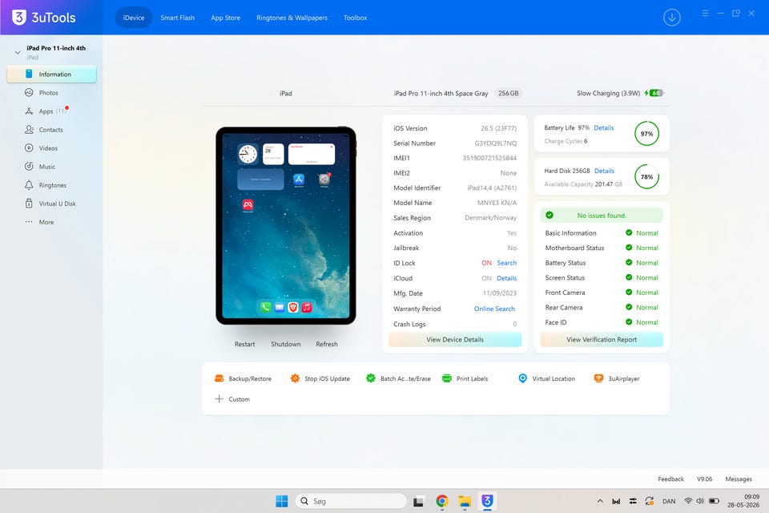
Task: Open Hard Disk Details link
Action: click(604, 171)
